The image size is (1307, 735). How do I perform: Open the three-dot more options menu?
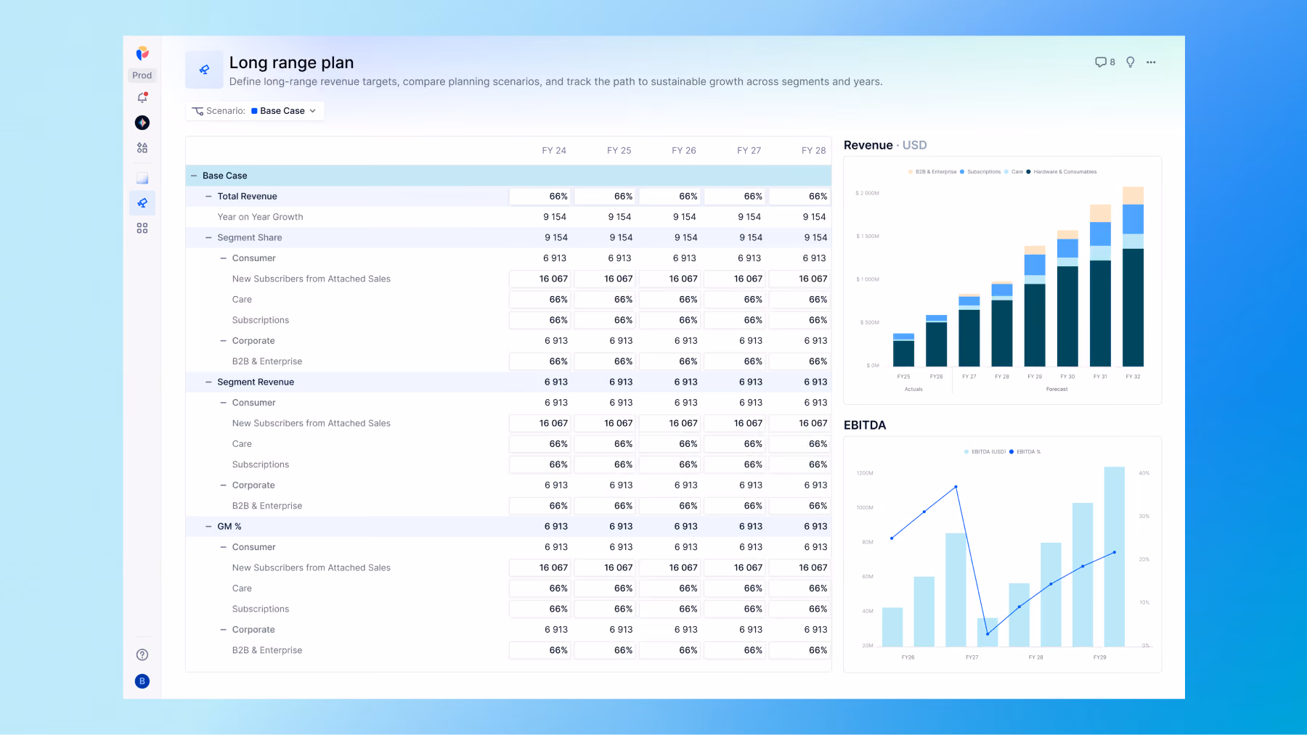click(x=1151, y=62)
